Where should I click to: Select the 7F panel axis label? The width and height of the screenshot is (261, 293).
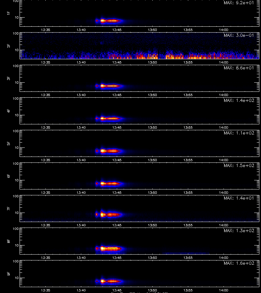[x=8, y=208]
